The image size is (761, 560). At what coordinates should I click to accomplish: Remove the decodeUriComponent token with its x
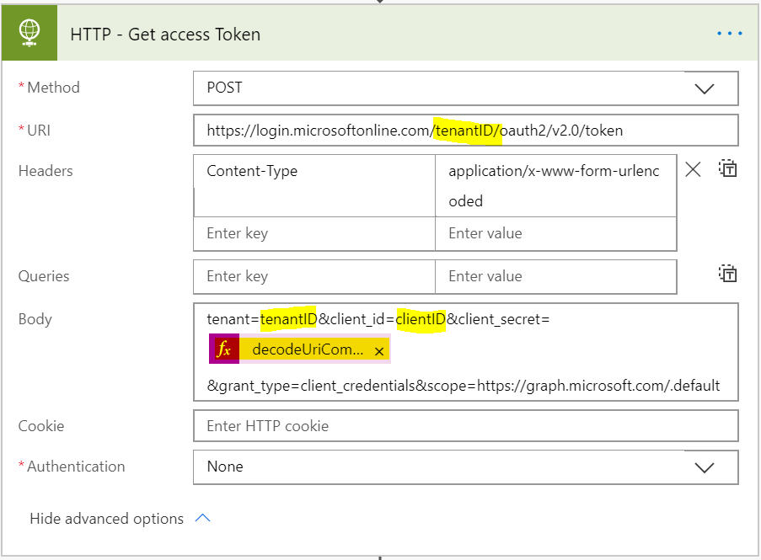(378, 351)
